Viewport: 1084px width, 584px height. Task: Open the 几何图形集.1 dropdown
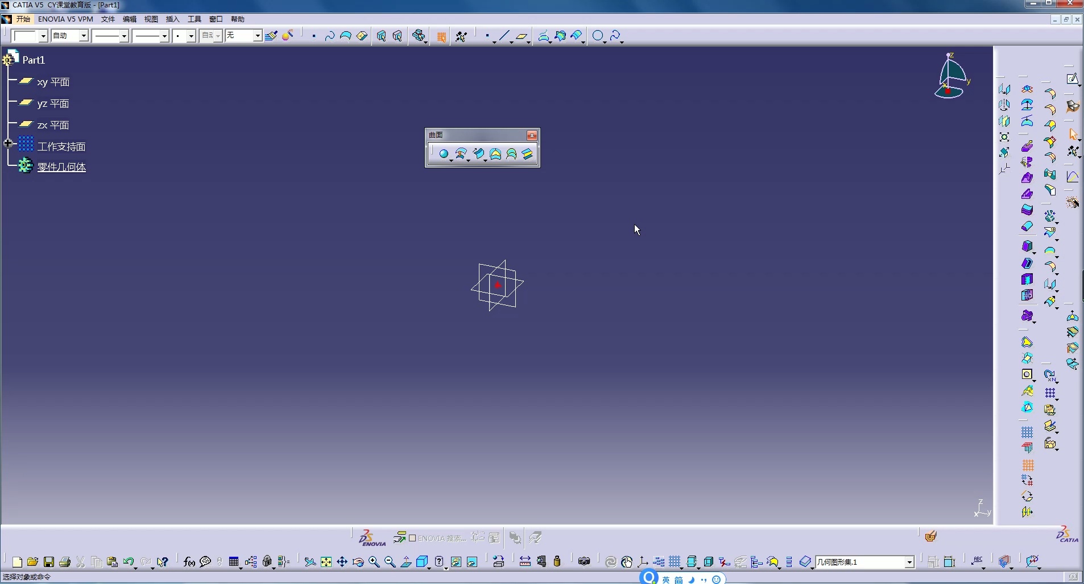(x=909, y=562)
